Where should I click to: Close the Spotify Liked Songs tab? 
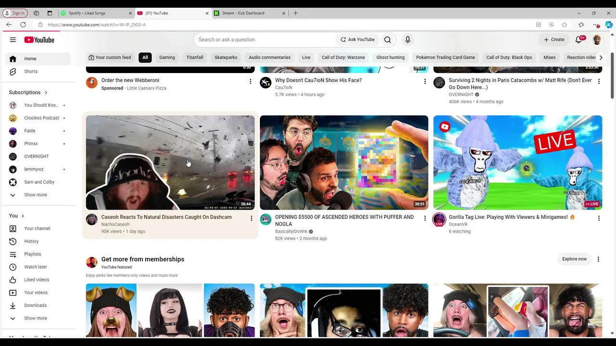tap(130, 13)
